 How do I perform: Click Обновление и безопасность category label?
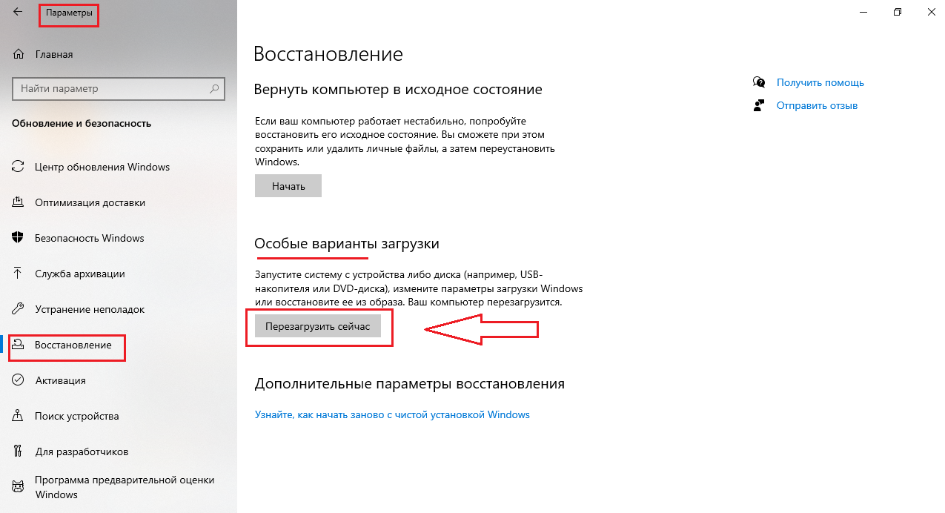coord(82,124)
